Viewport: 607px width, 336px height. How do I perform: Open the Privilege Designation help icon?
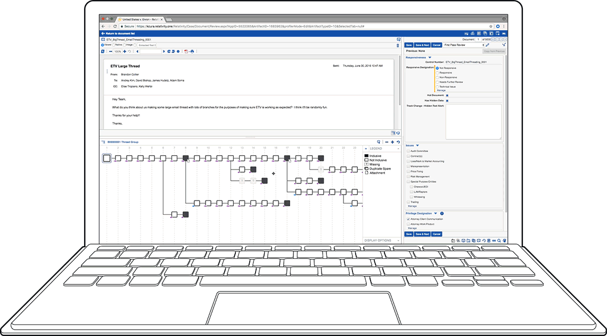point(442,213)
